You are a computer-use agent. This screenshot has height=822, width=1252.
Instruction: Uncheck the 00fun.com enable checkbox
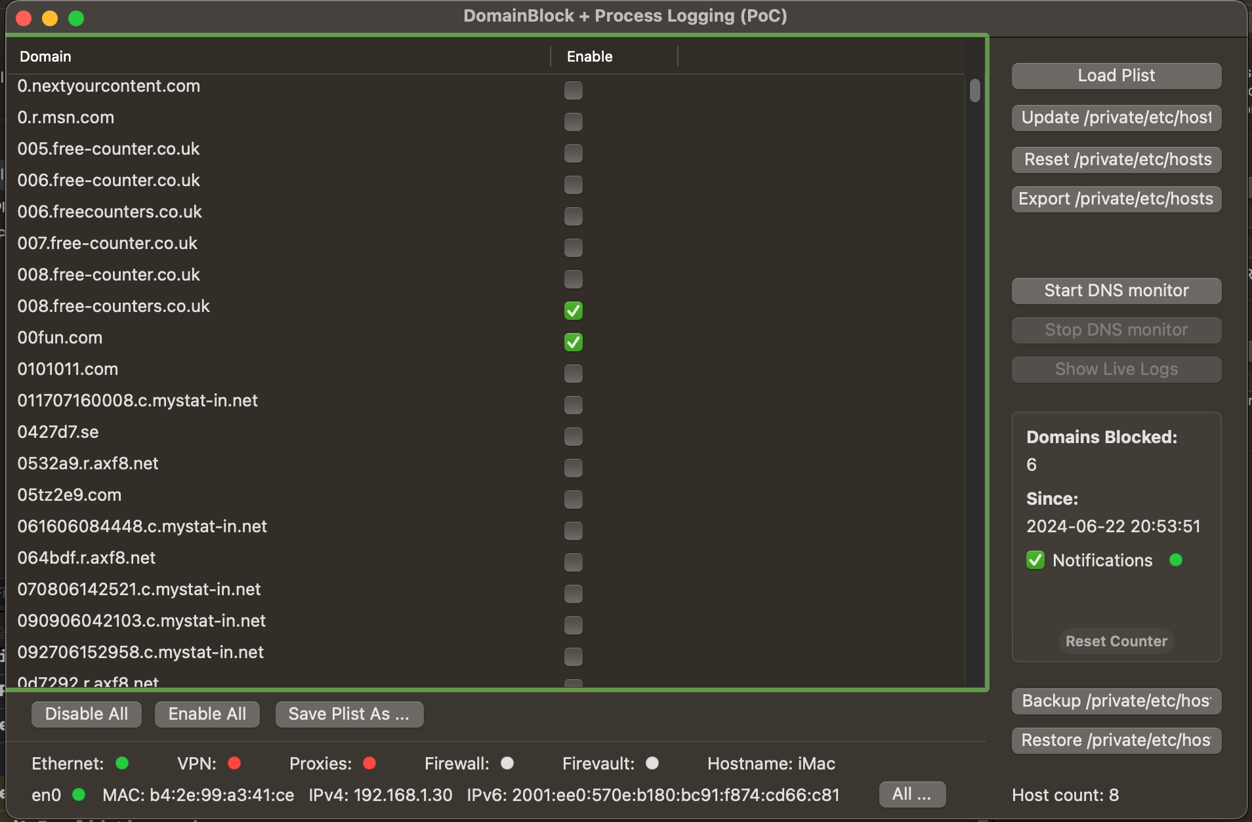pyautogui.click(x=572, y=342)
